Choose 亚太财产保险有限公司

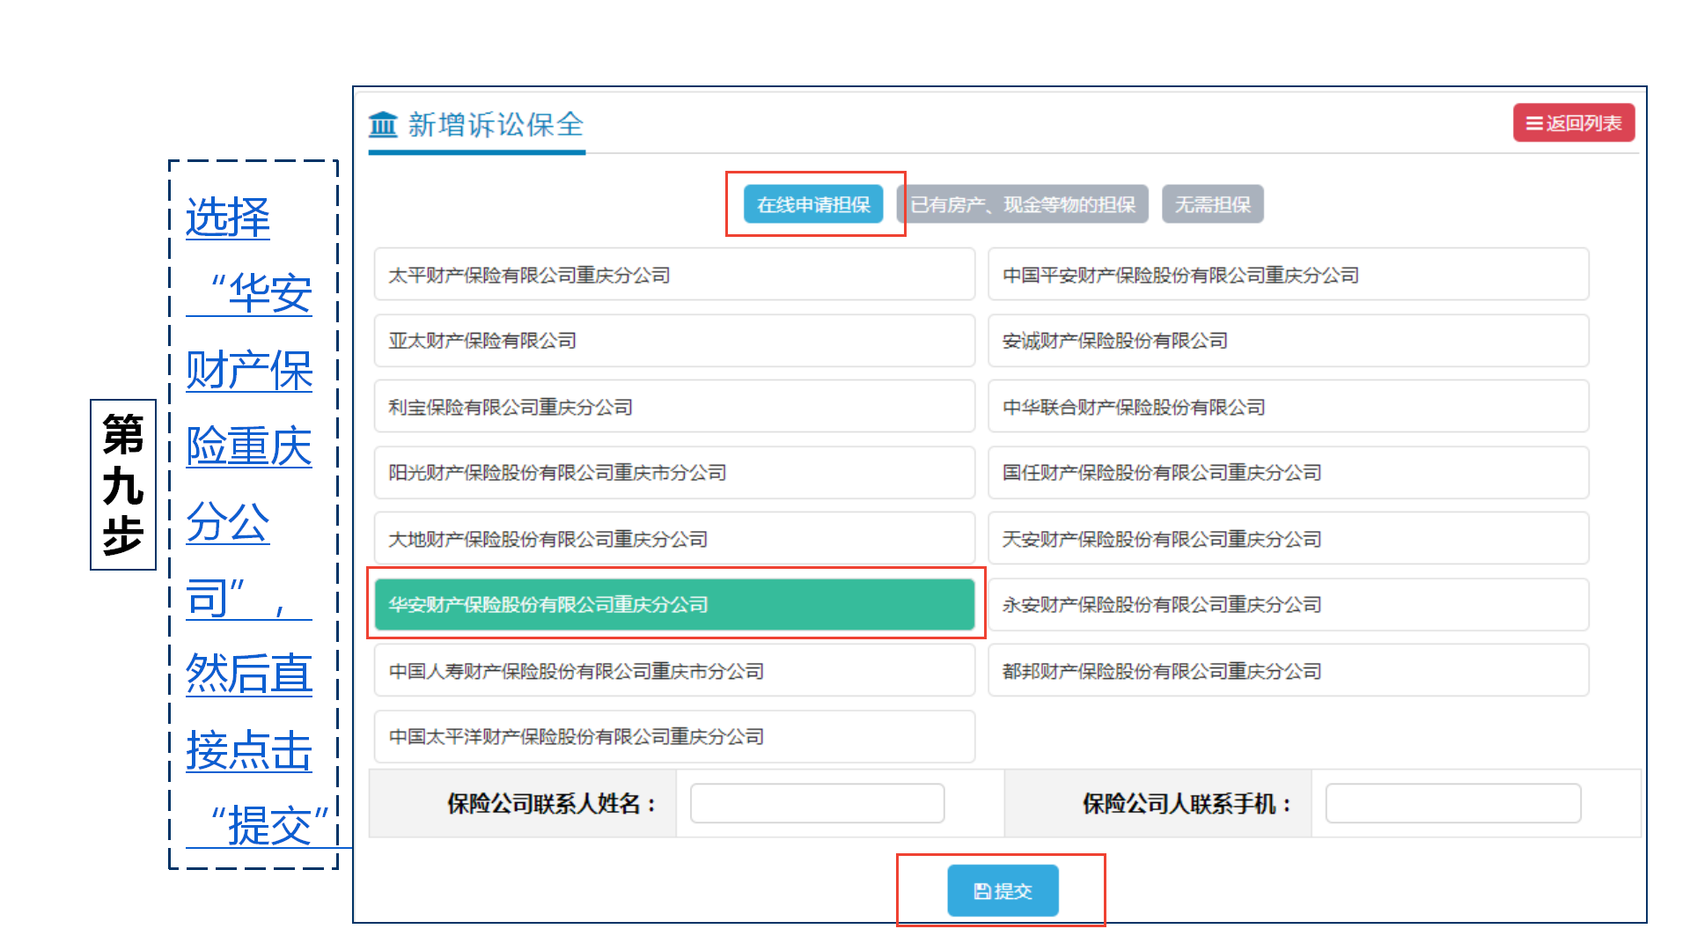(674, 341)
